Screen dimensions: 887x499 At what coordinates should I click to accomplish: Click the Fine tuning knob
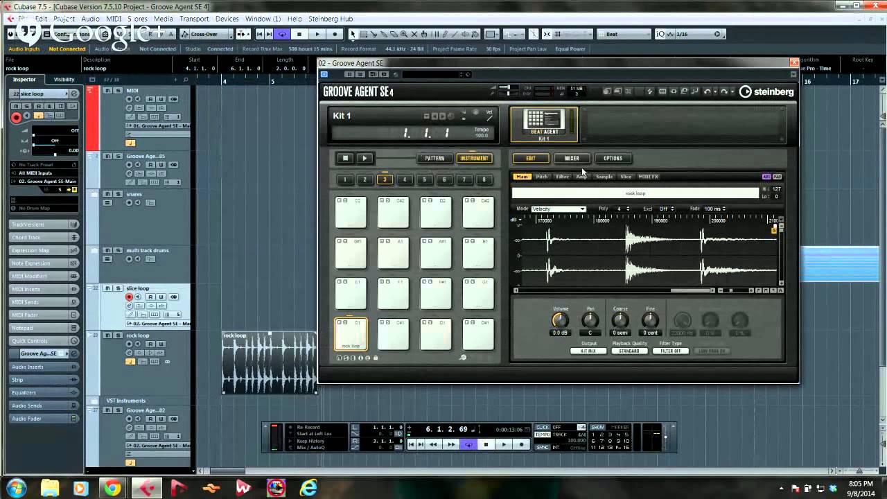pos(650,320)
